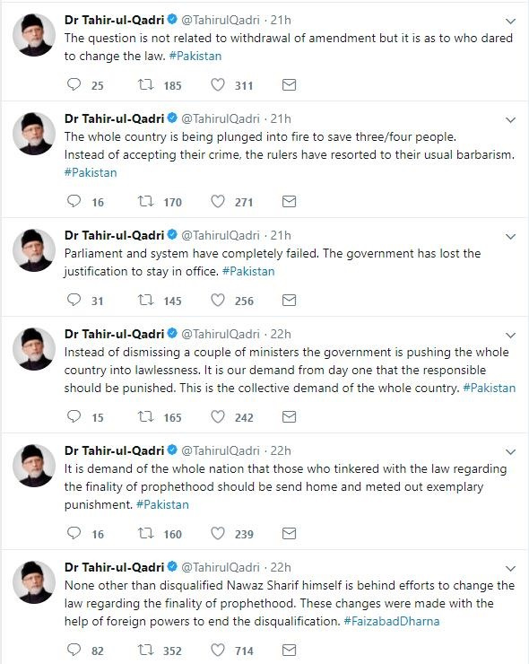Open the chevron menu on the Nawaz Sharif tweet

click(511, 568)
